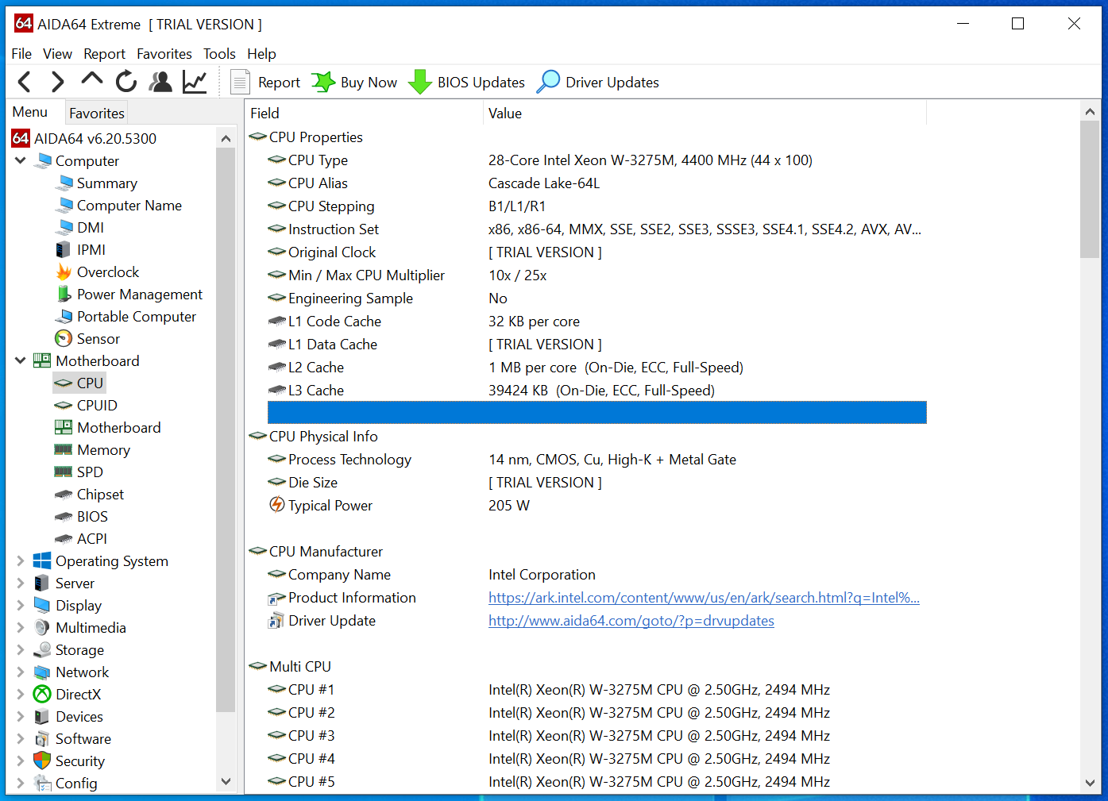Select CPUID in the tree
This screenshot has width=1108, height=801.
86,405
